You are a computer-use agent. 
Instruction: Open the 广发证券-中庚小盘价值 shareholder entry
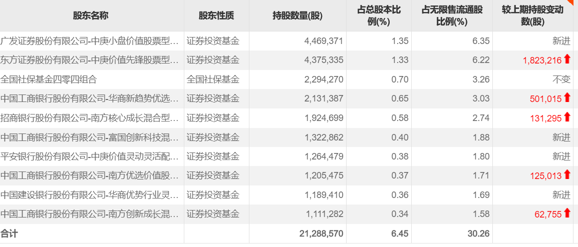click(90, 41)
